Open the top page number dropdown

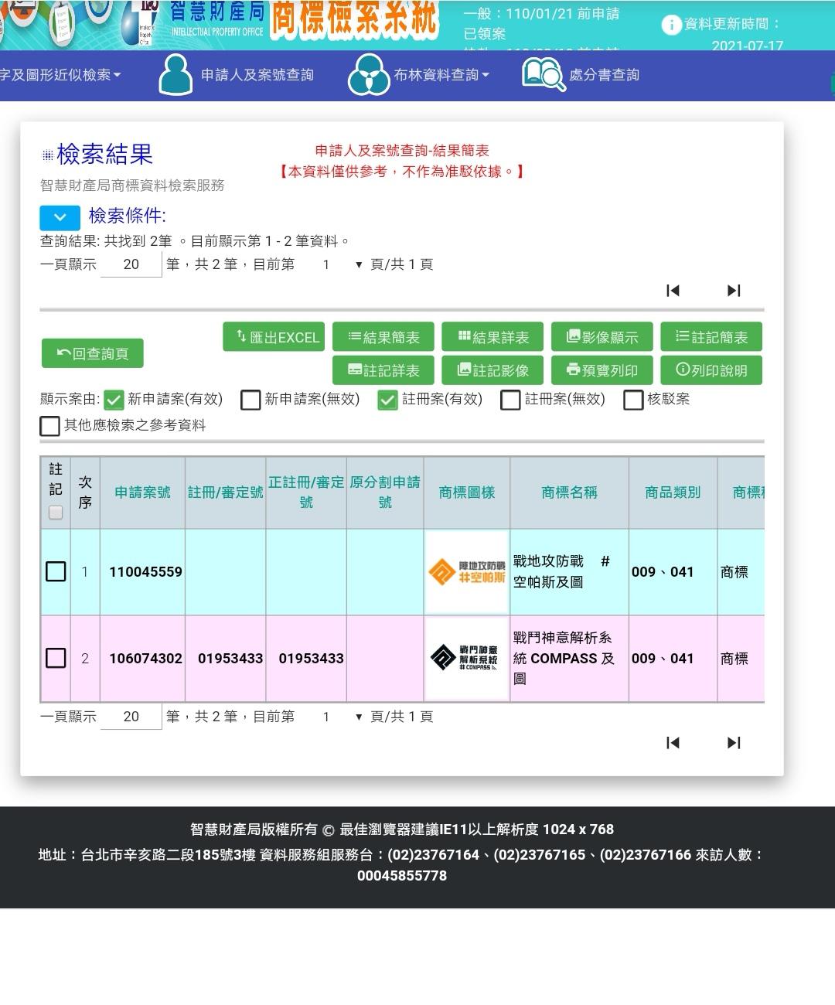click(x=342, y=264)
